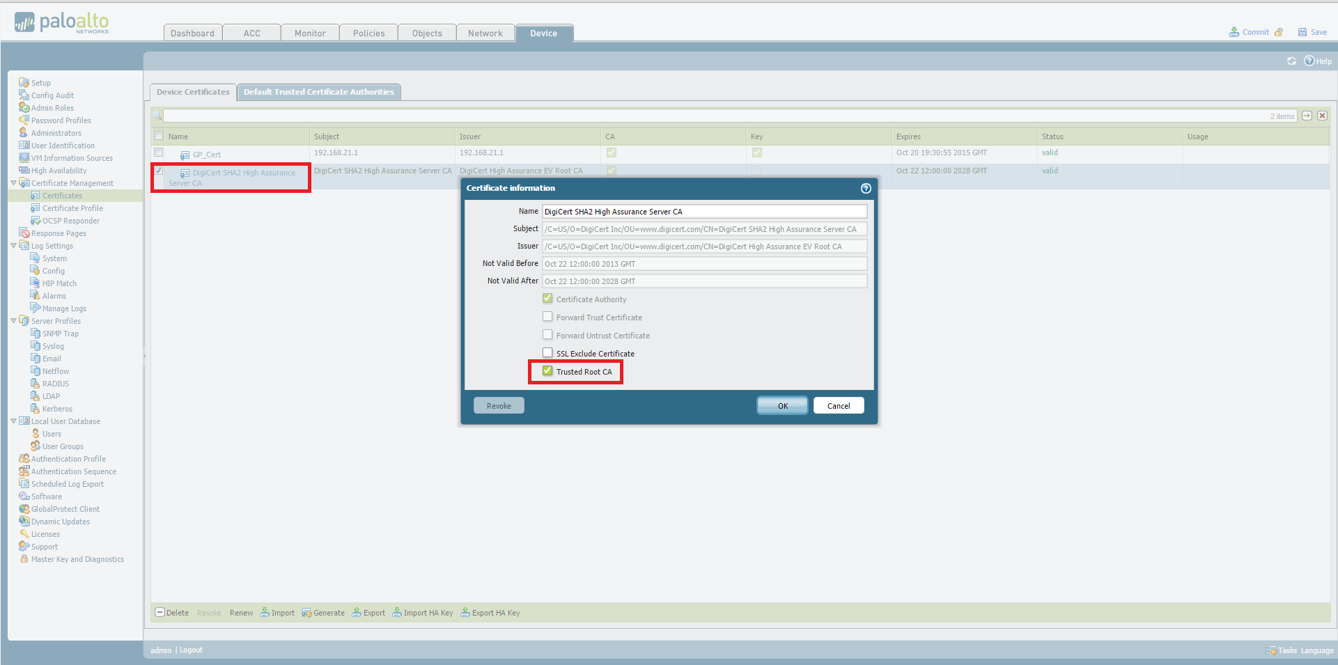Open the GP_Cert certificate link
Image resolution: width=1338 pixels, height=665 pixels.
point(206,155)
